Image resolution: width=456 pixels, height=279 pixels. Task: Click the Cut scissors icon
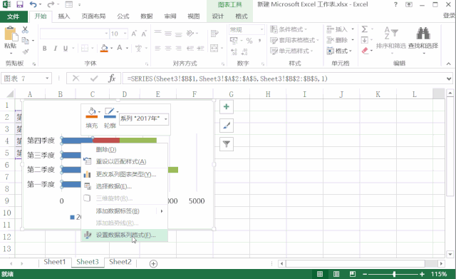pyautogui.click(x=26, y=29)
